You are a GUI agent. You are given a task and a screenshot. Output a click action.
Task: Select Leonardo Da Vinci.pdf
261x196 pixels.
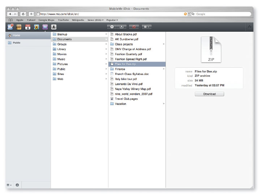click(137, 84)
